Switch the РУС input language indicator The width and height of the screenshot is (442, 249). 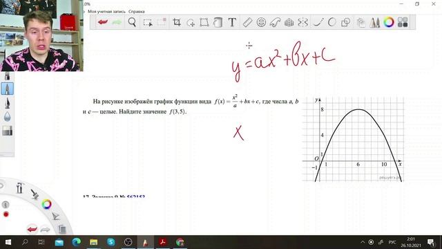pyautogui.click(x=392, y=242)
